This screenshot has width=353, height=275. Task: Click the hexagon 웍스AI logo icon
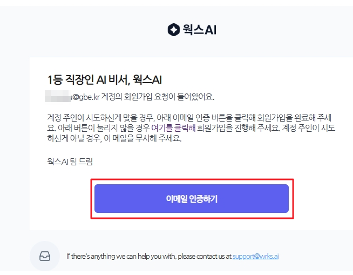coord(174,30)
